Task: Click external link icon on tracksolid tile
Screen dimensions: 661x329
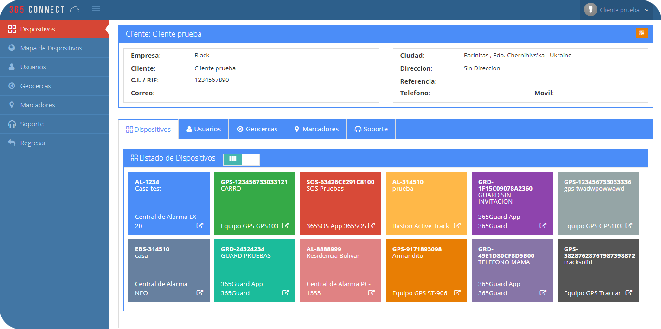Action: point(629,293)
